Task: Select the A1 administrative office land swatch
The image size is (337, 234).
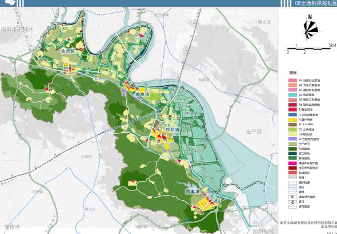Action: [x=292, y=80]
